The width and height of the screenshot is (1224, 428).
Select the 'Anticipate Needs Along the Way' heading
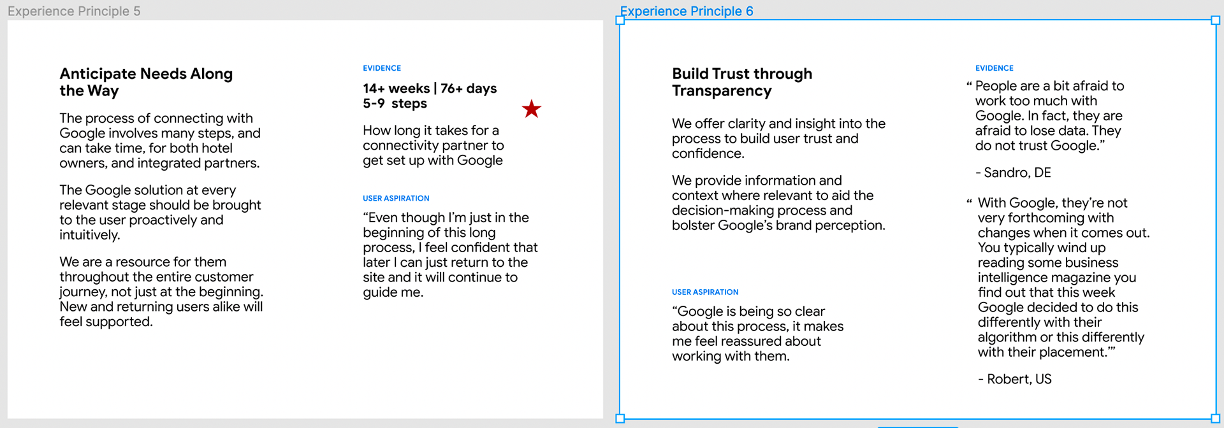coord(146,82)
